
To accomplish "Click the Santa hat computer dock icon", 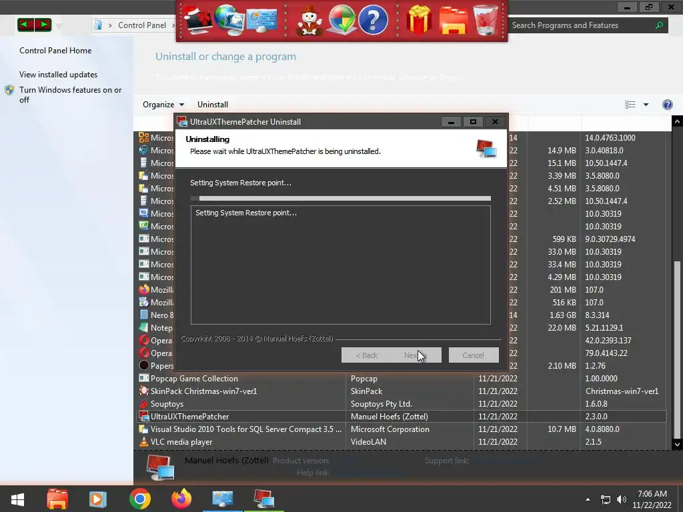I will [197, 20].
